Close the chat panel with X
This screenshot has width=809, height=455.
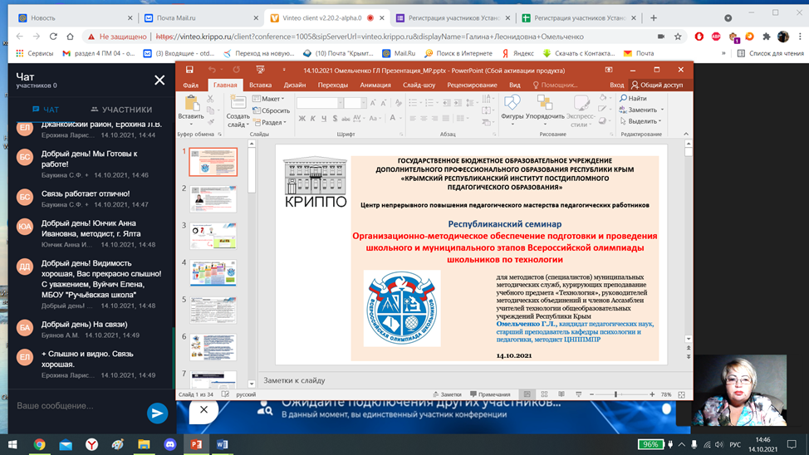tap(159, 80)
